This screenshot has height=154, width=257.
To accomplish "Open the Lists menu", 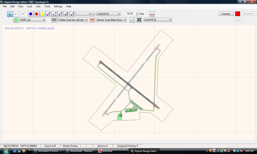I will [38, 7].
